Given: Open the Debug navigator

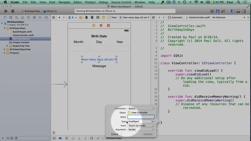Looking at the screenshot, I should (x=34, y=17).
